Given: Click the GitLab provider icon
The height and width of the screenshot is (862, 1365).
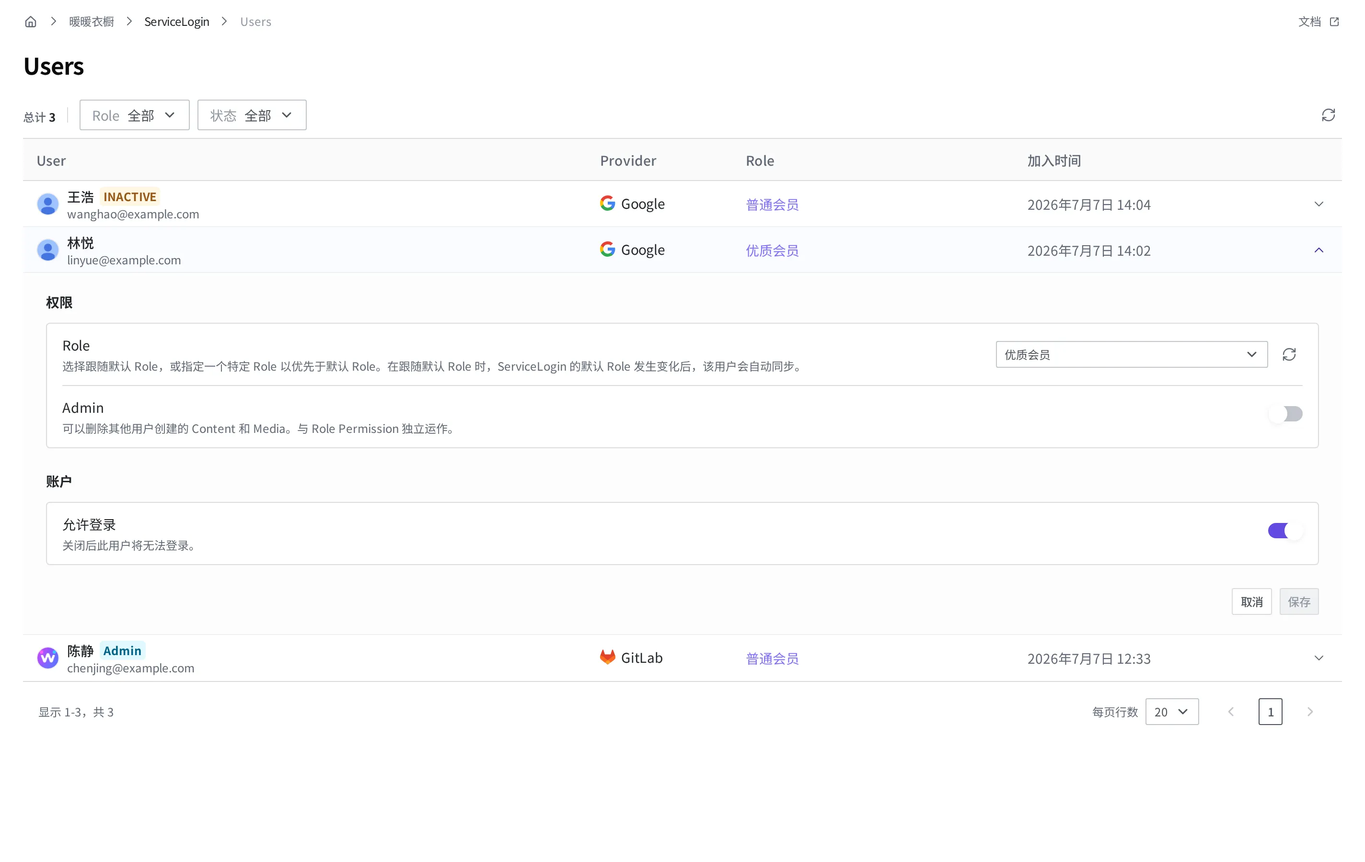Looking at the screenshot, I should click(608, 657).
